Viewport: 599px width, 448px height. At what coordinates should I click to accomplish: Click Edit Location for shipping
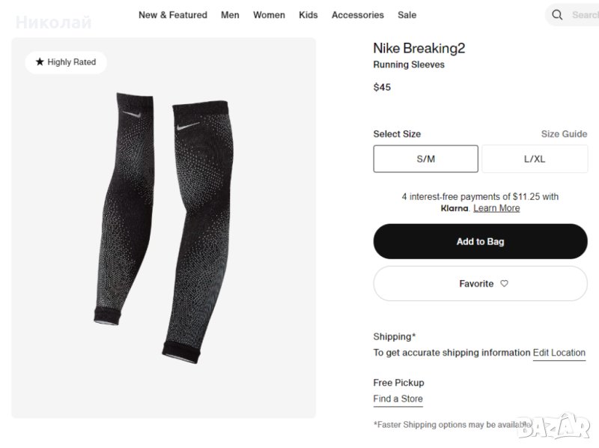(559, 353)
